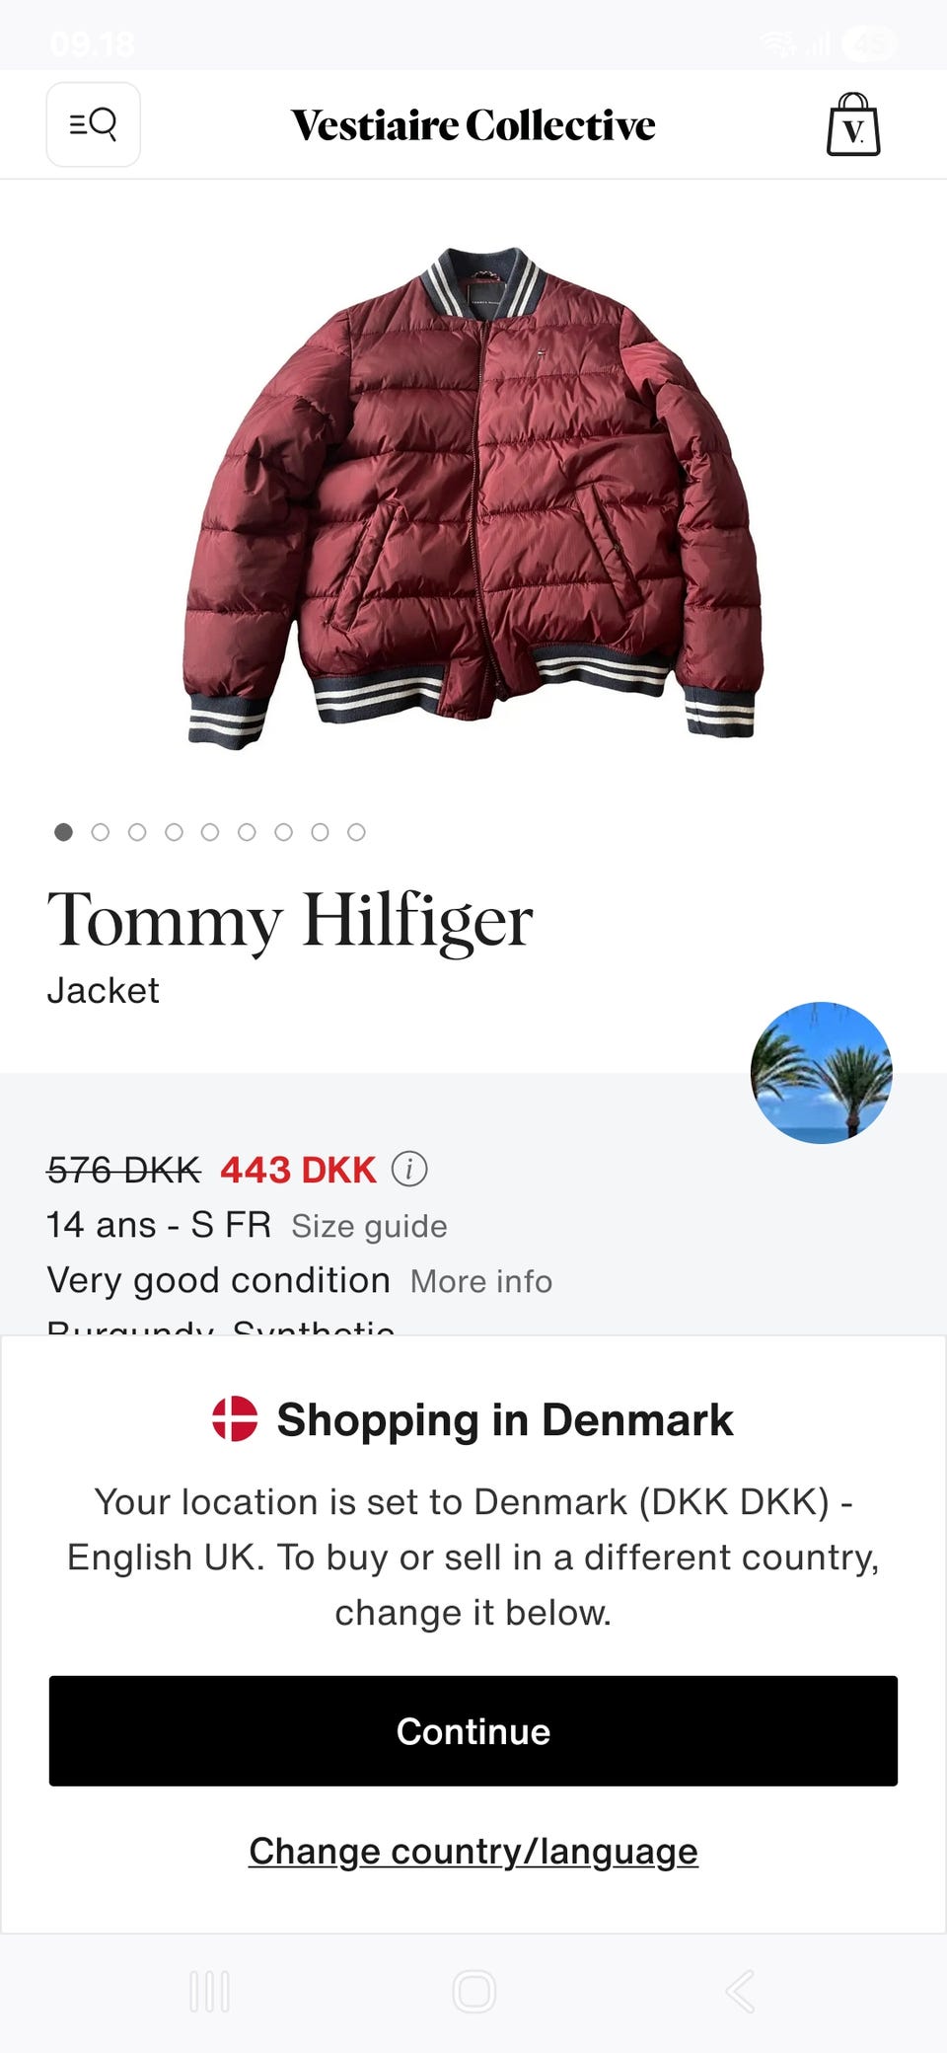Select the second image carousel dot
The height and width of the screenshot is (2053, 947).
click(100, 832)
